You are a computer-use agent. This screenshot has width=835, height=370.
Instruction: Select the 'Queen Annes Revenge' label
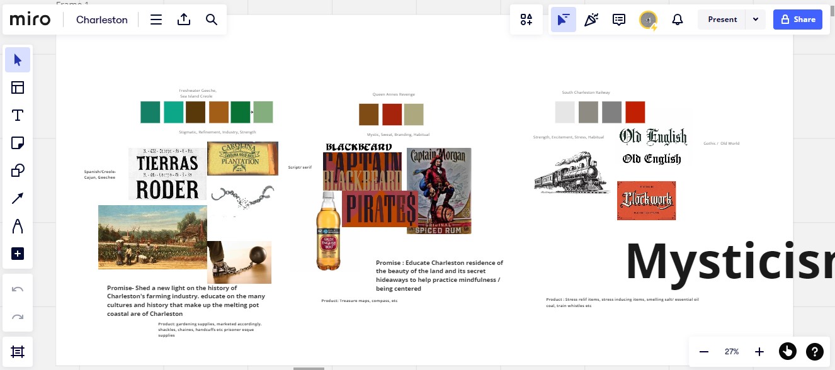point(394,94)
